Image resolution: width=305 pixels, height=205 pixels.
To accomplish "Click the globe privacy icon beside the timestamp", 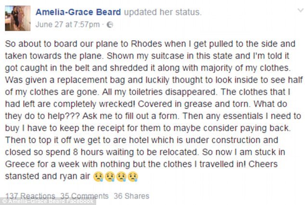I will coord(109,24).
